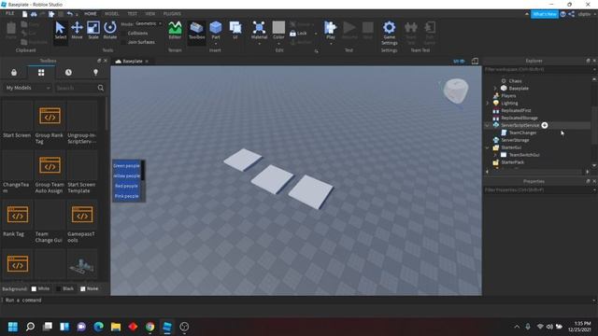Click the Filter workspace field

538,70
